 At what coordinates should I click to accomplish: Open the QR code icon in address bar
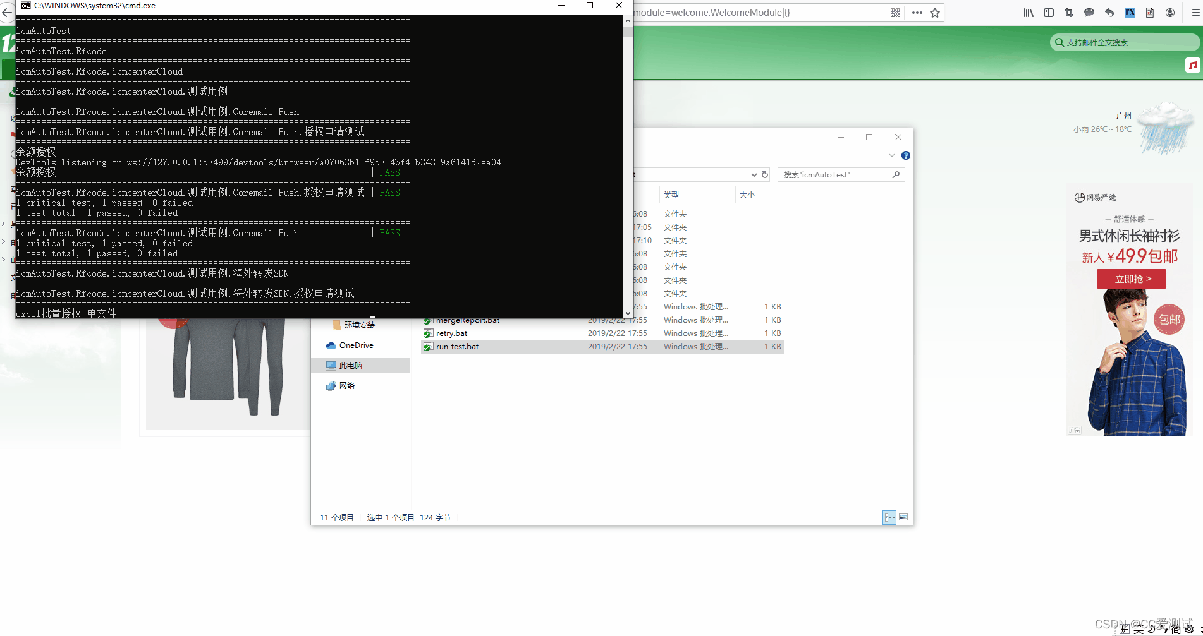pos(895,13)
